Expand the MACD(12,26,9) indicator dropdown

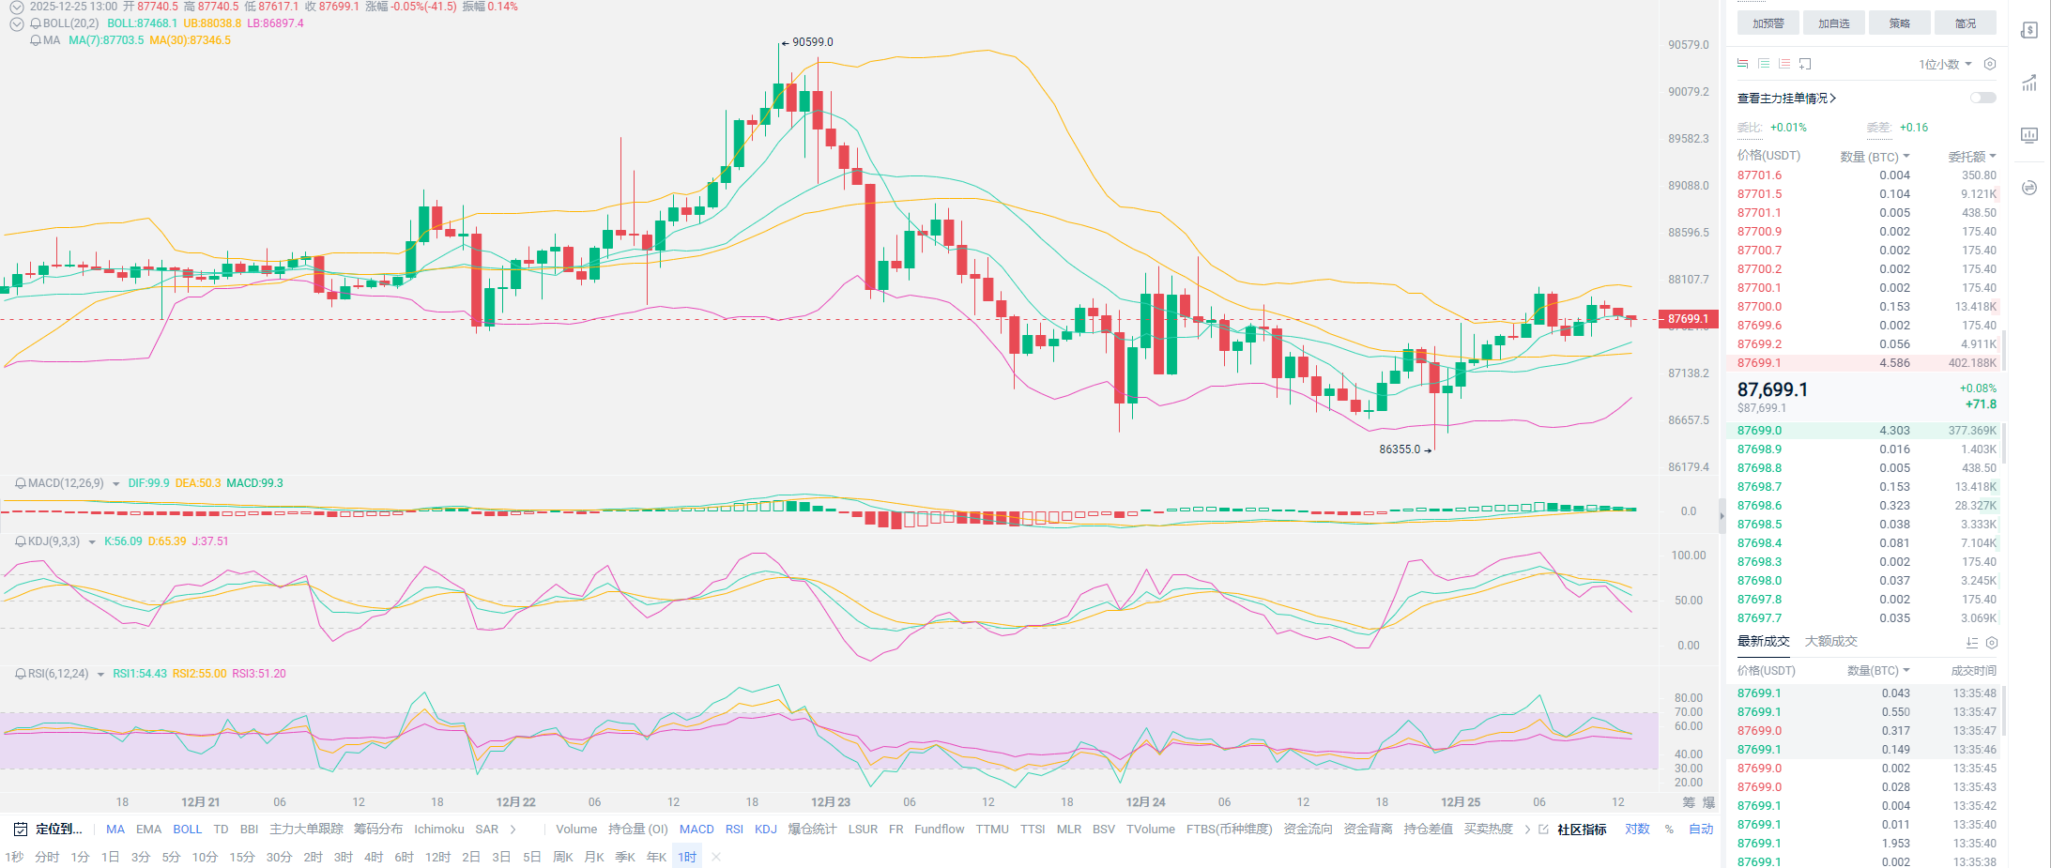pyautogui.click(x=115, y=484)
